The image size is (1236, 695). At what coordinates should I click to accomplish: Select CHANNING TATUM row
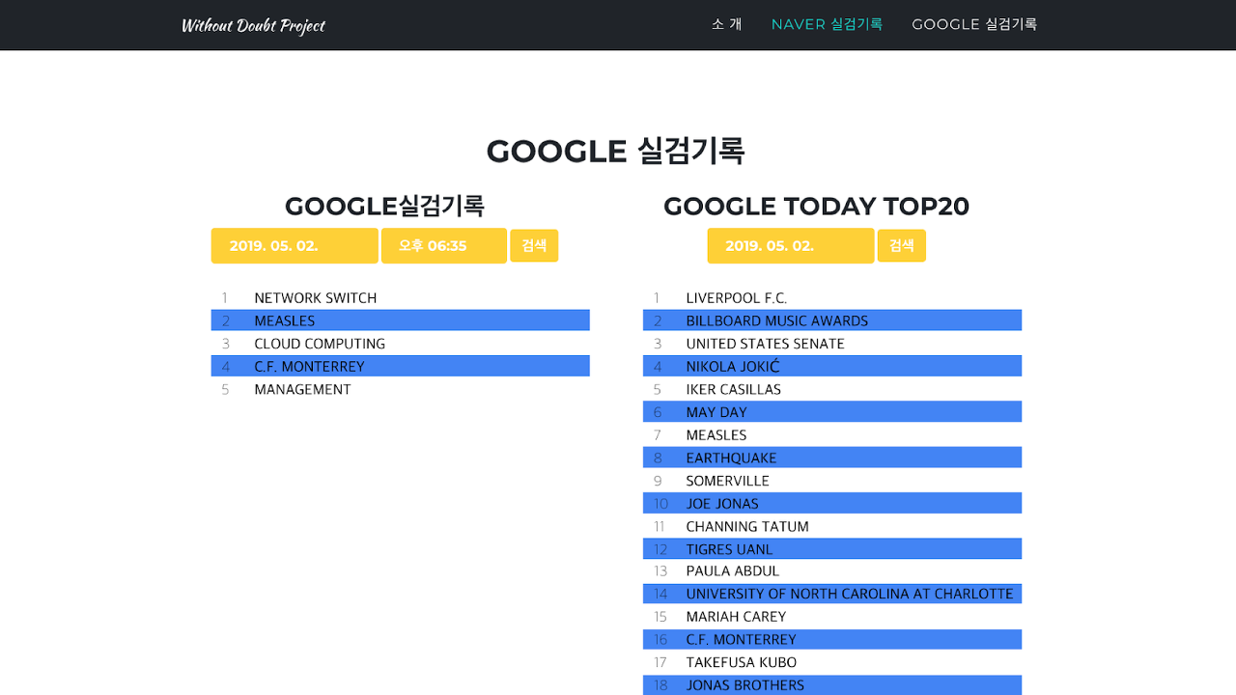(832, 526)
